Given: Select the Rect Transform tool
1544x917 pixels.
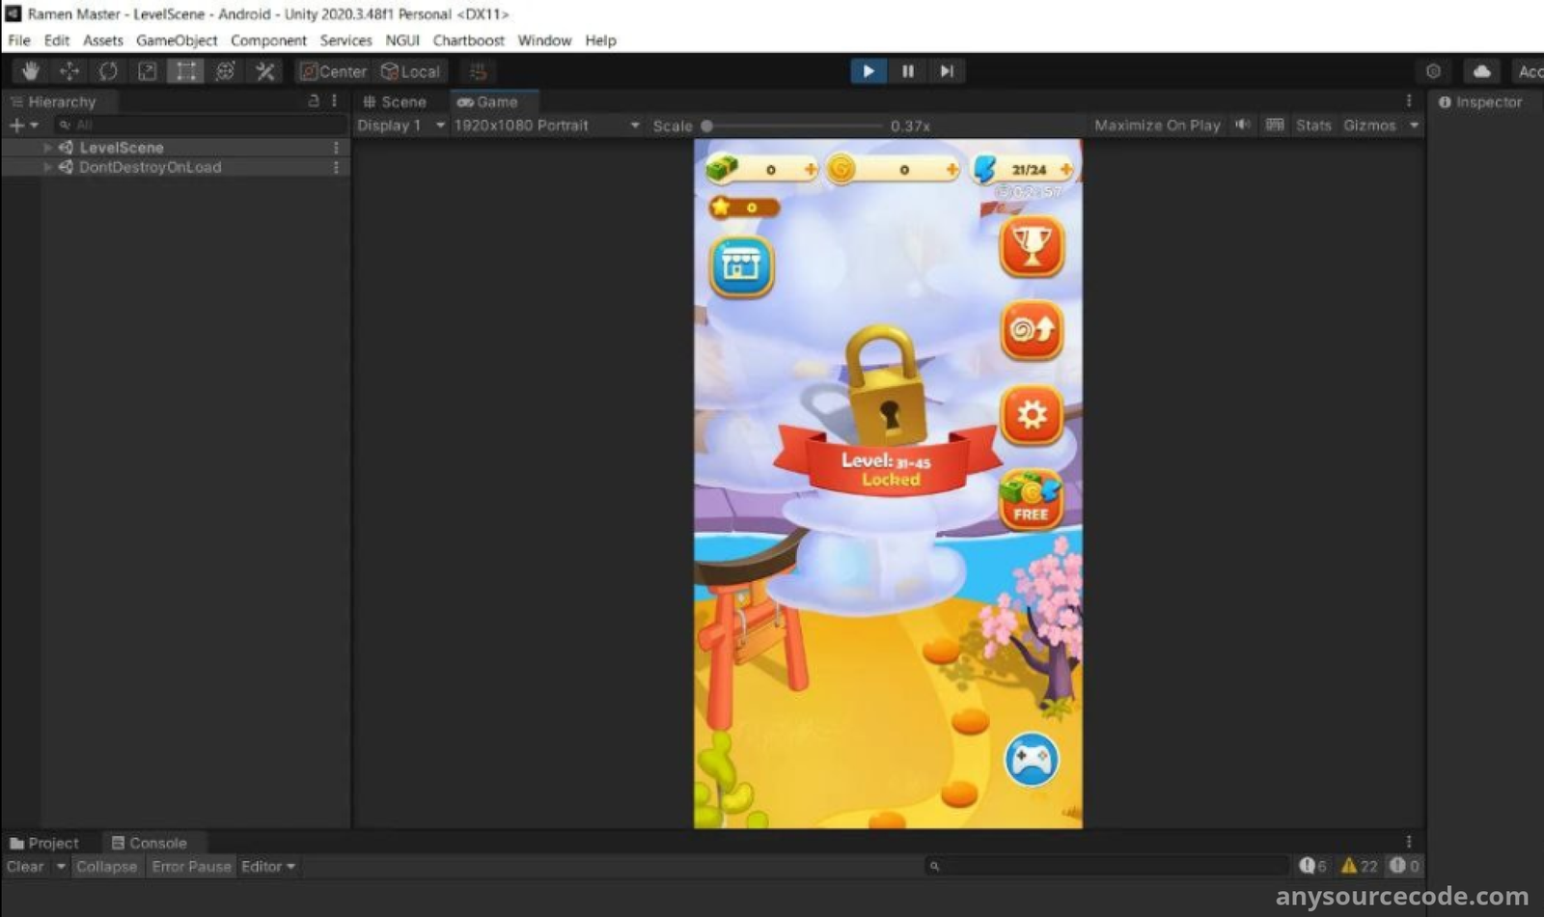Looking at the screenshot, I should click(185, 71).
